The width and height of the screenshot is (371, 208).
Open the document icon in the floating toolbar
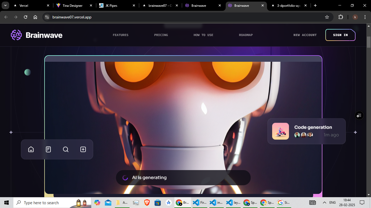click(x=48, y=149)
